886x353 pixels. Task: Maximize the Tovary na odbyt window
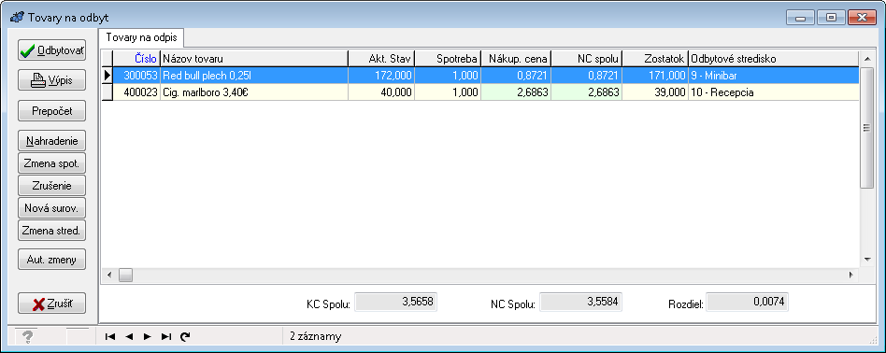pyautogui.click(x=831, y=18)
